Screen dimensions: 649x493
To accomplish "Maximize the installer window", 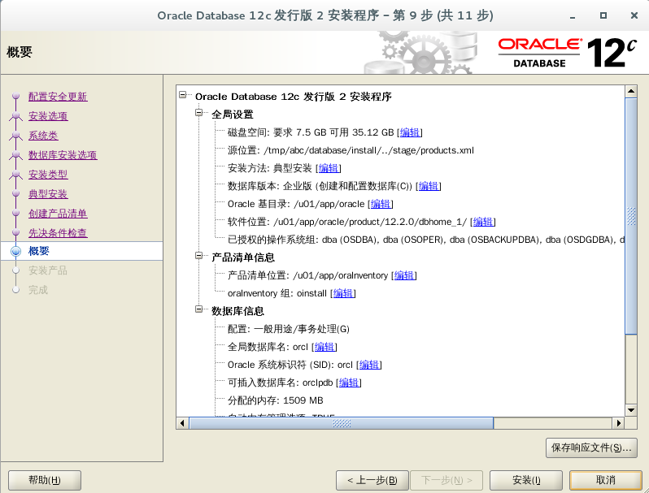I will [x=603, y=15].
